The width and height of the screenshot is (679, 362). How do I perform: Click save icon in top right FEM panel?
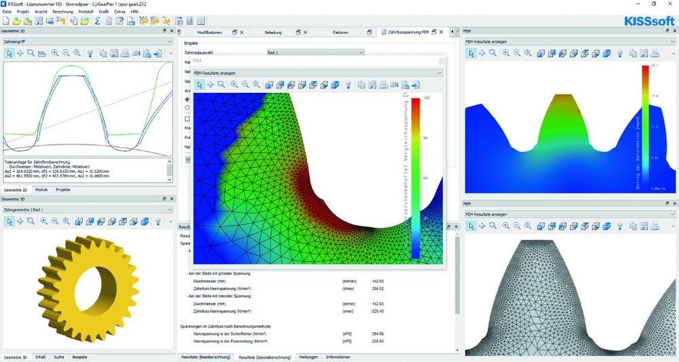644,53
